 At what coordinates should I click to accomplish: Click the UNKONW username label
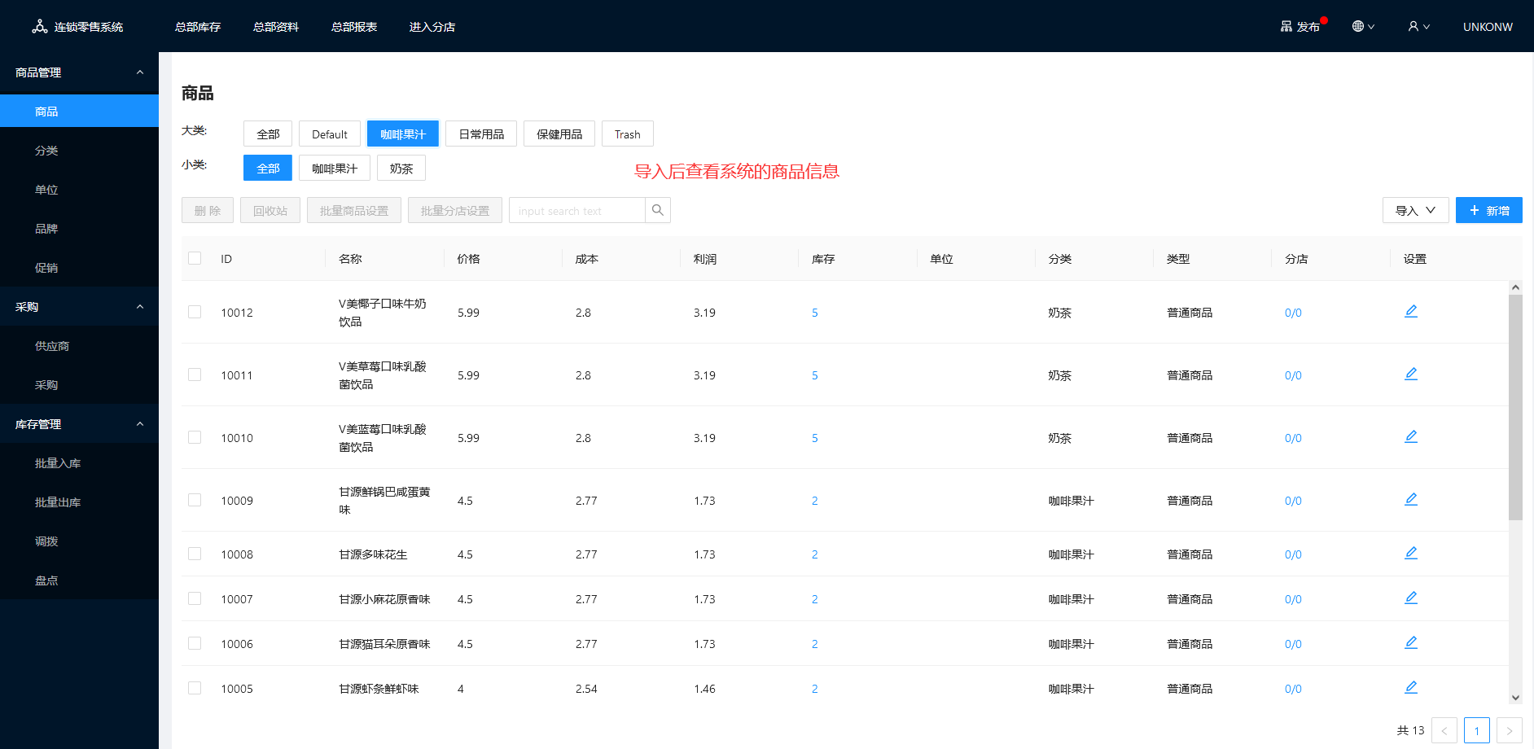(x=1488, y=27)
